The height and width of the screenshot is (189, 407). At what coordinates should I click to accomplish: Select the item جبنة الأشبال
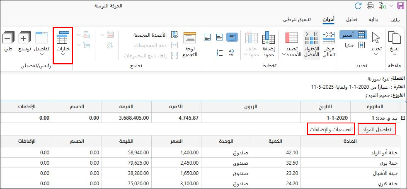click(350, 173)
